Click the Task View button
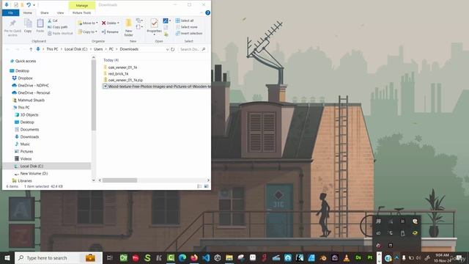 pyautogui.click(x=109, y=257)
